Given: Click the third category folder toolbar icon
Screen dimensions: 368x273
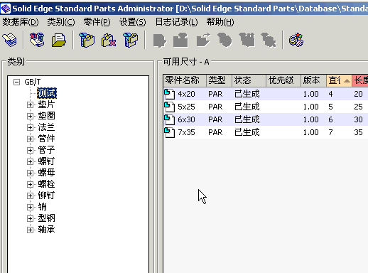Looking at the screenshot, I should 131,40.
